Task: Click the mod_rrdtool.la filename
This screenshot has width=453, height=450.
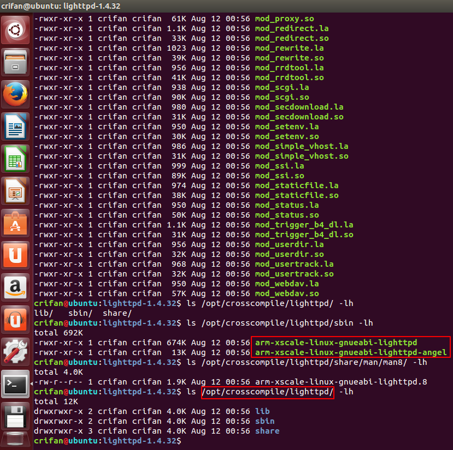Action: (x=289, y=68)
